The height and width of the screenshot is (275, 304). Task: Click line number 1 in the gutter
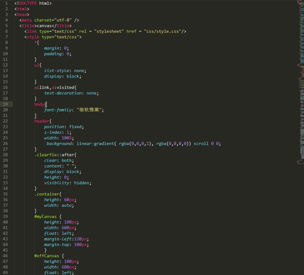point(7,3)
